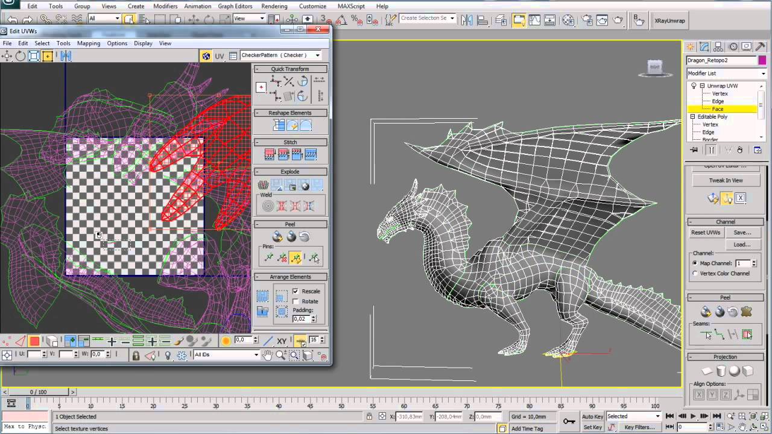Click the Align X icon in Align Options

(x=699, y=395)
